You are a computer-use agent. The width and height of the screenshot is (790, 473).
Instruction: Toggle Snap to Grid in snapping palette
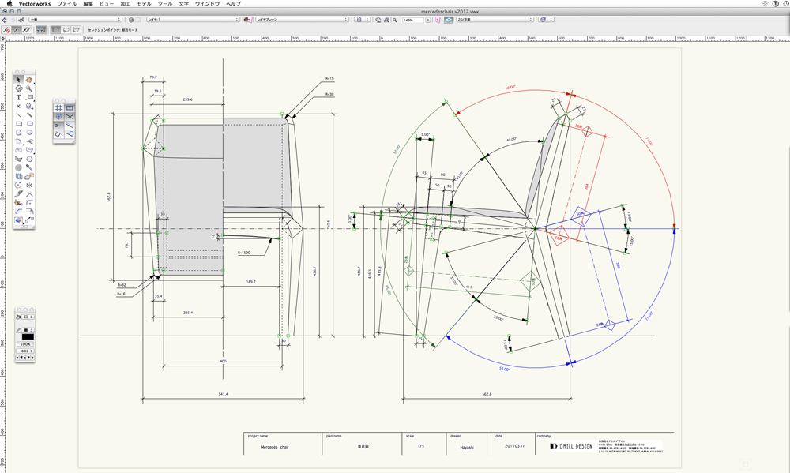point(58,107)
